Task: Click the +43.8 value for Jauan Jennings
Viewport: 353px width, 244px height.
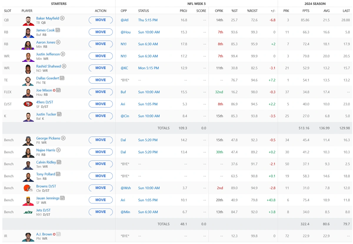Action: click(x=271, y=200)
